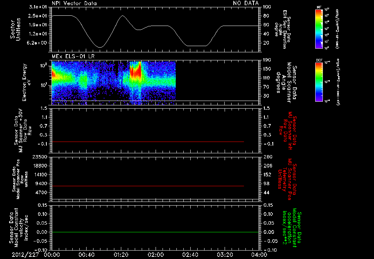Click the '190' scanner angle axis value
374x259 pixels.
coord(267,60)
